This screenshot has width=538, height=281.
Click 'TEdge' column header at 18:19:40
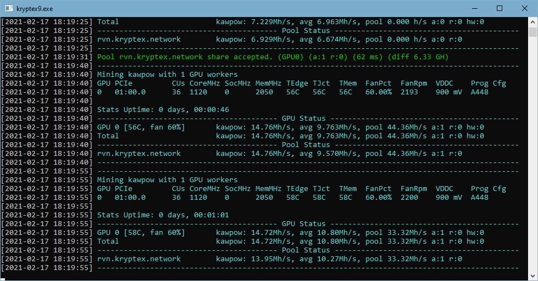click(297, 83)
